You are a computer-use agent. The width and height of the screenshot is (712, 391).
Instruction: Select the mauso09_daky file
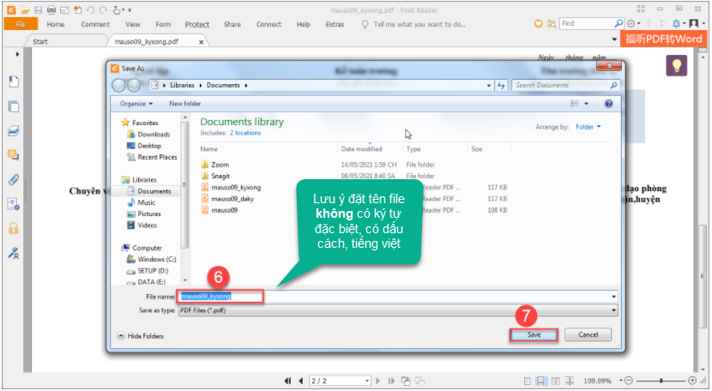[x=232, y=199]
